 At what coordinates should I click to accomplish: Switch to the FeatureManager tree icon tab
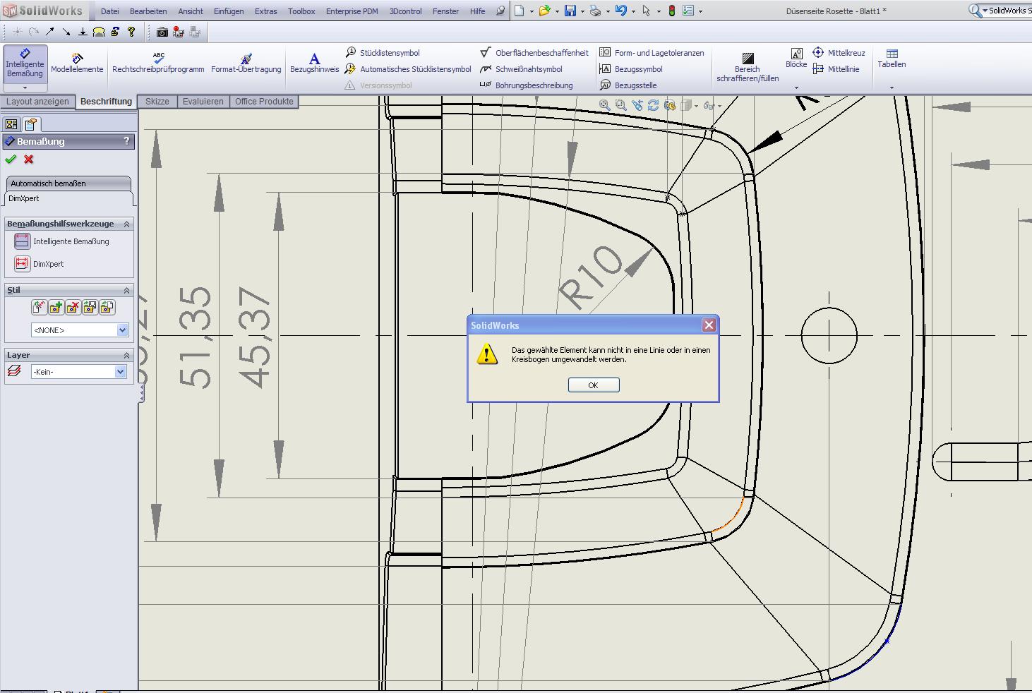pyautogui.click(x=11, y=124)
